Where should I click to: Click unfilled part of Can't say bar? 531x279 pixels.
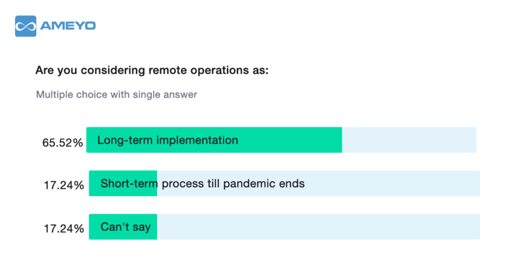[318, 227]
